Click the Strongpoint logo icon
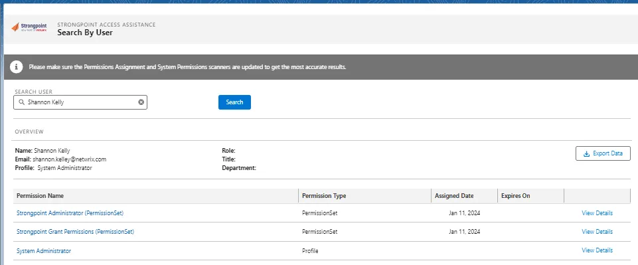638x265 pixels. click(x=15, y=27)
